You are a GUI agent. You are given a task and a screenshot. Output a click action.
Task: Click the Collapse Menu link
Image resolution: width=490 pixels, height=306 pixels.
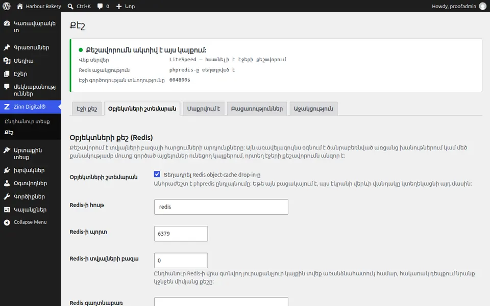click(x=30, y=222)
